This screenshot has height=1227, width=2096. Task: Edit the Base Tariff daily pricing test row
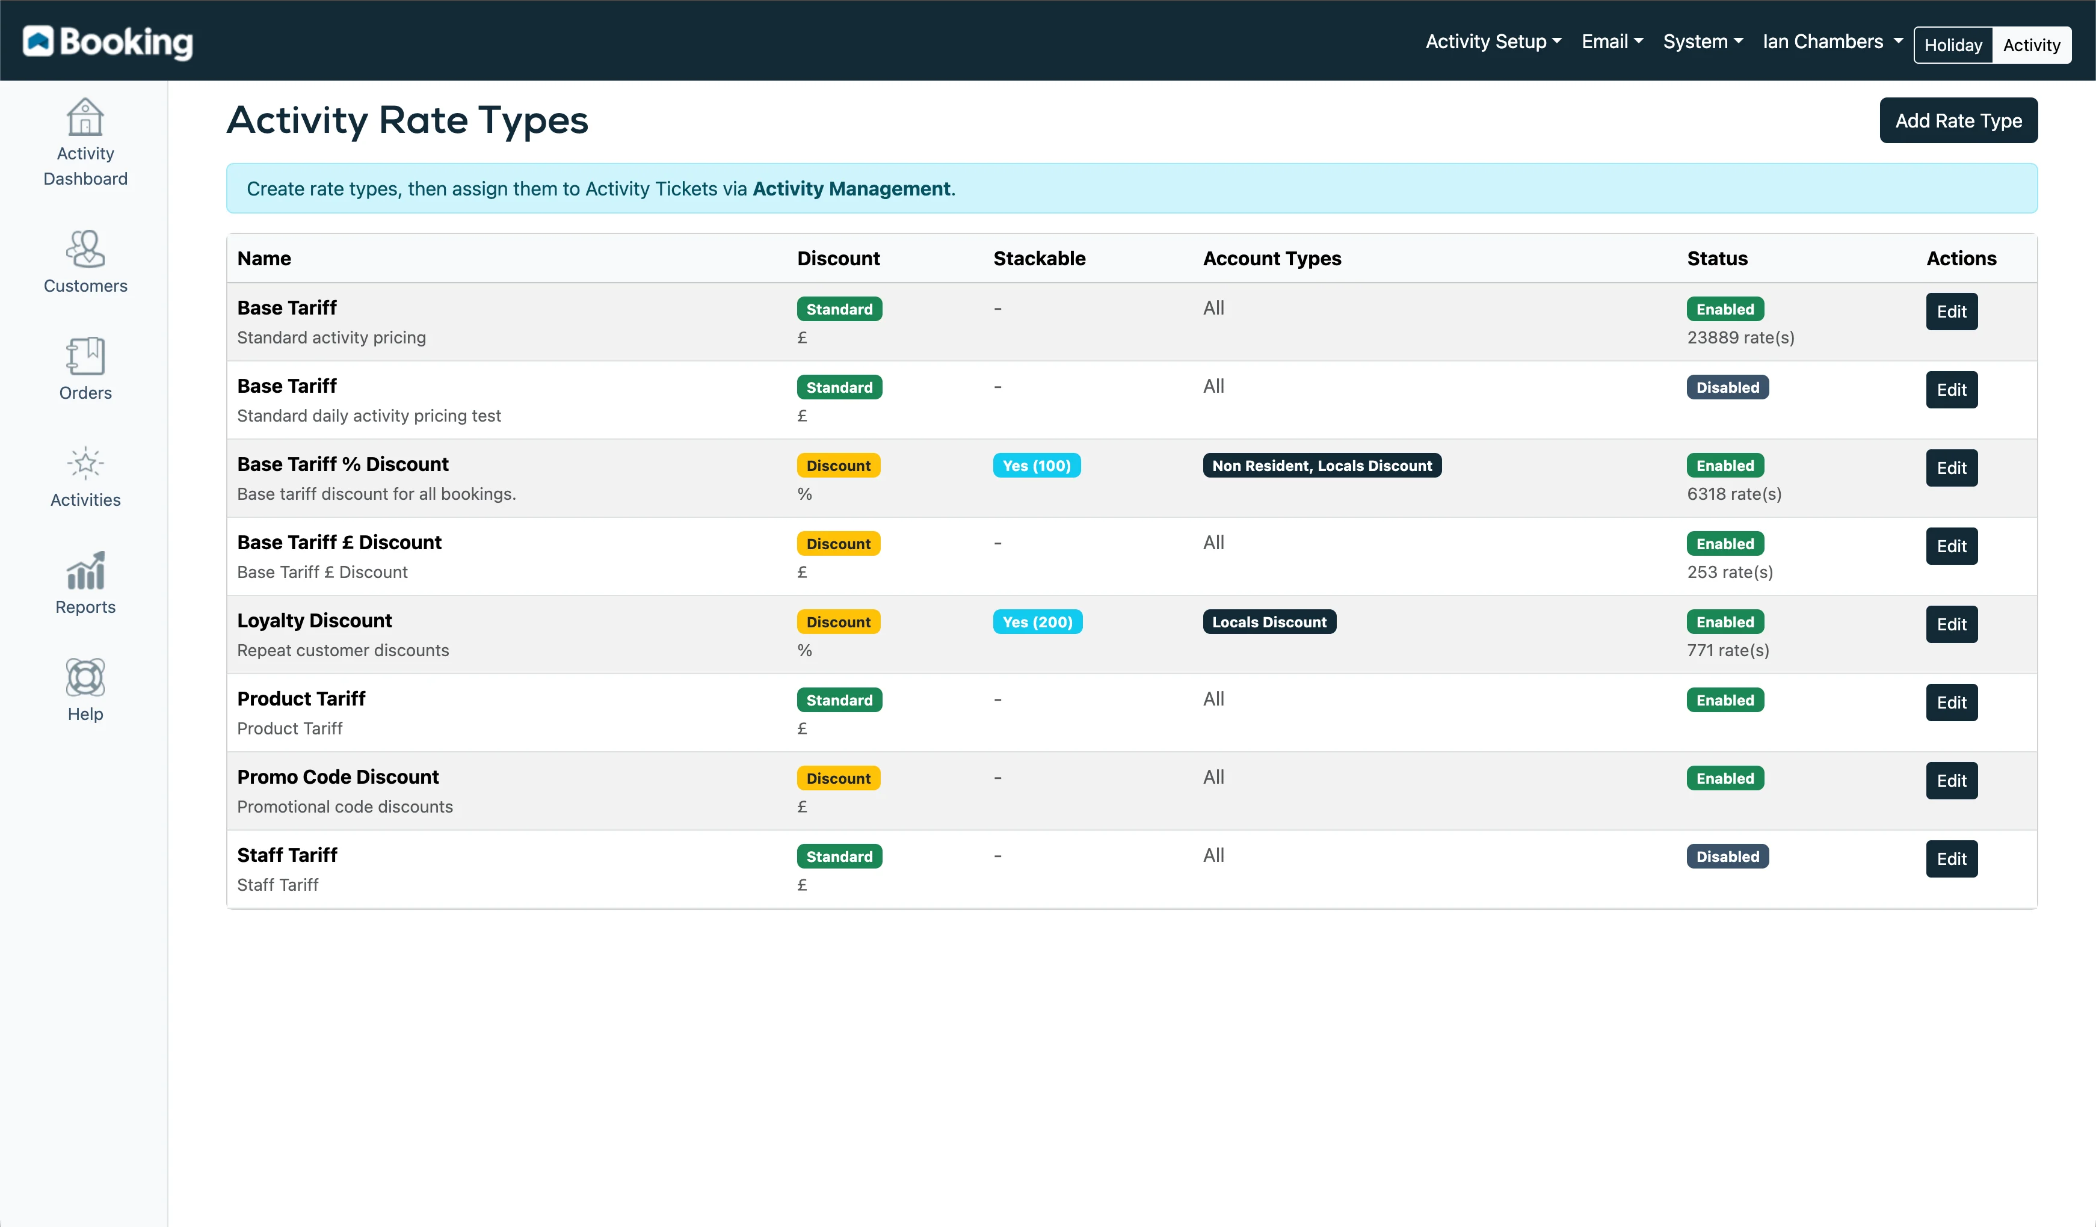click(x=1951, y=390)
